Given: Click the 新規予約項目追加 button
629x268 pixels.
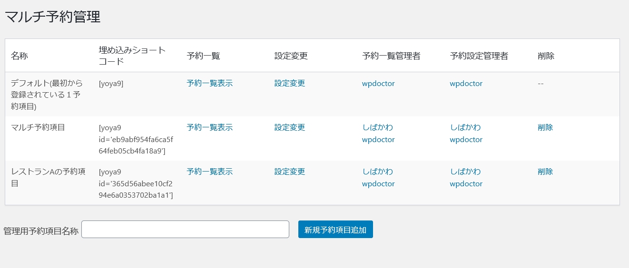Looking at the screenshot, I should (x=335, y=230).
